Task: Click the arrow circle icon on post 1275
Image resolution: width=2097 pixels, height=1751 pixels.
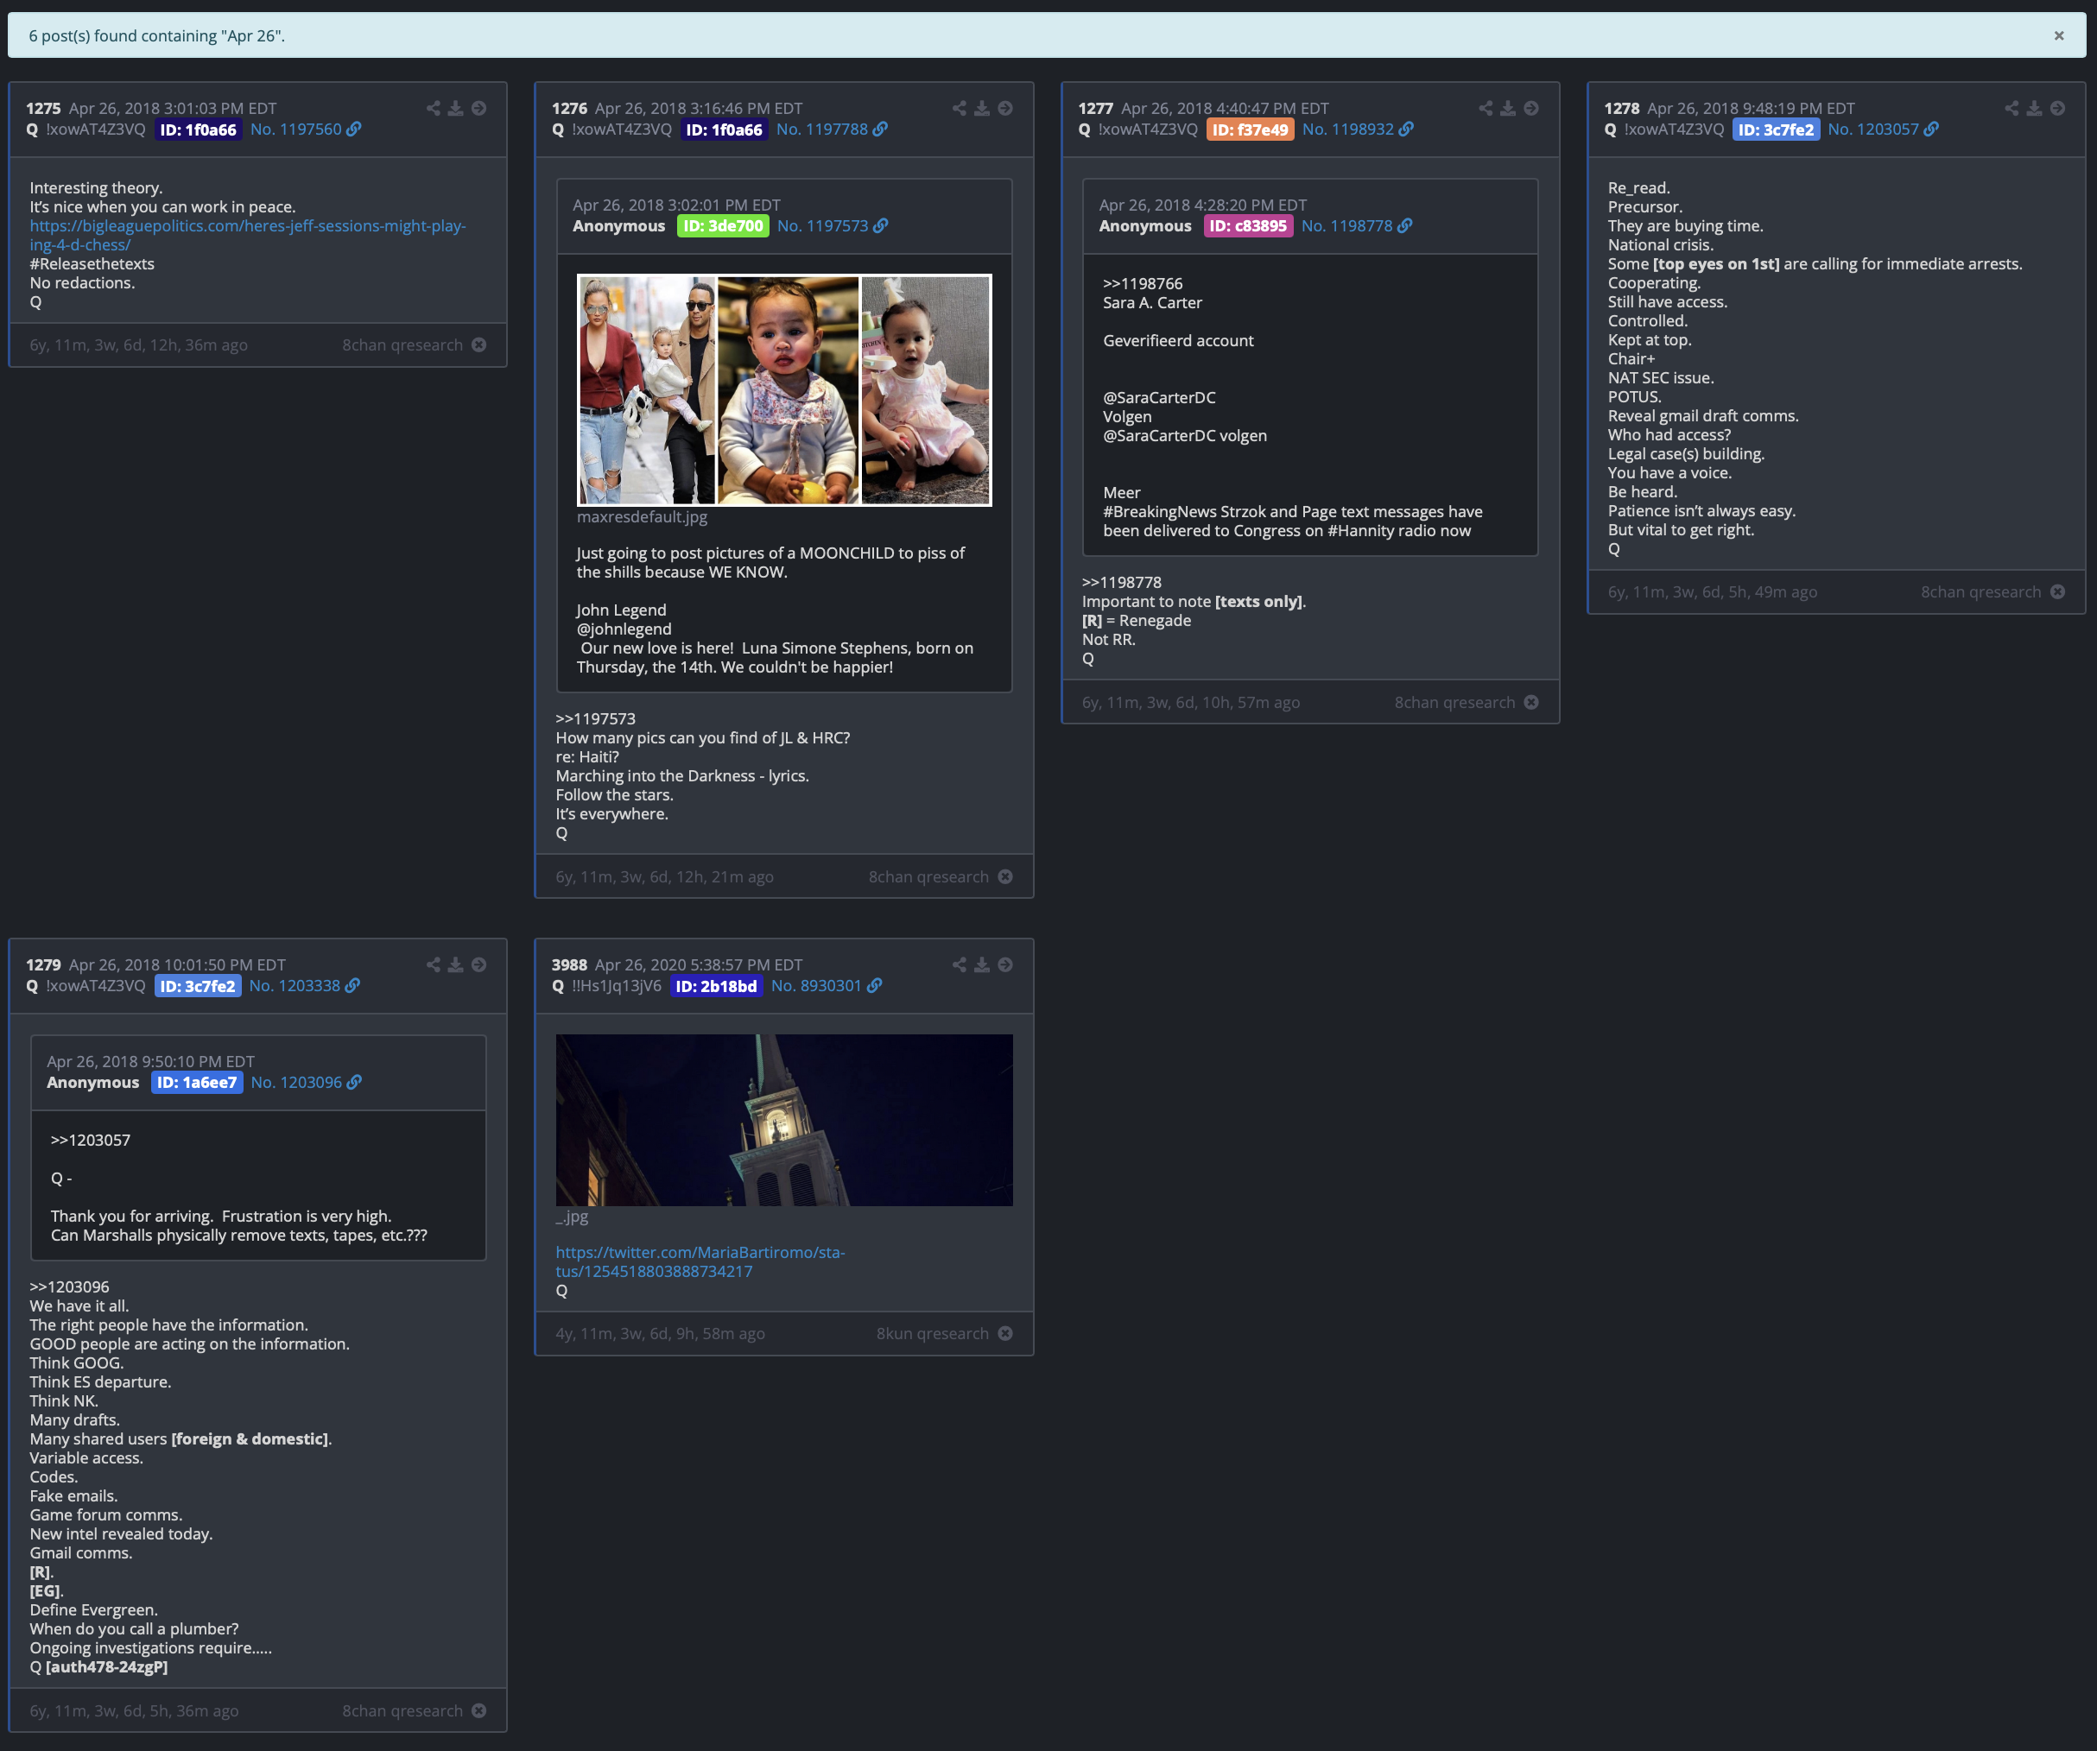Action: pos(479,108)
